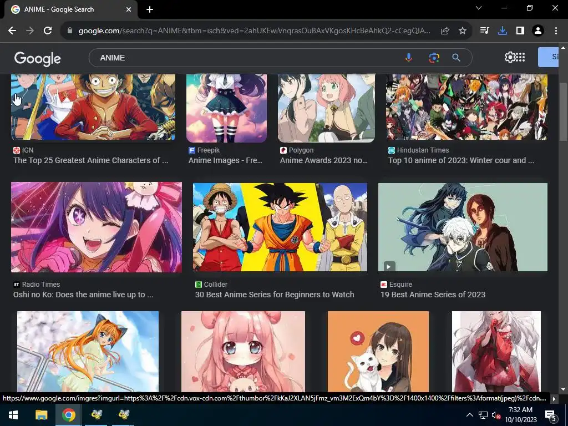Open the second bee app in taskbar

coord(124,415)
